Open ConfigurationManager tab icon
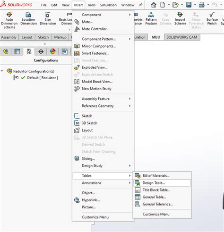The width and height of the screenshot is (224, 232). (x=29, y=51)
